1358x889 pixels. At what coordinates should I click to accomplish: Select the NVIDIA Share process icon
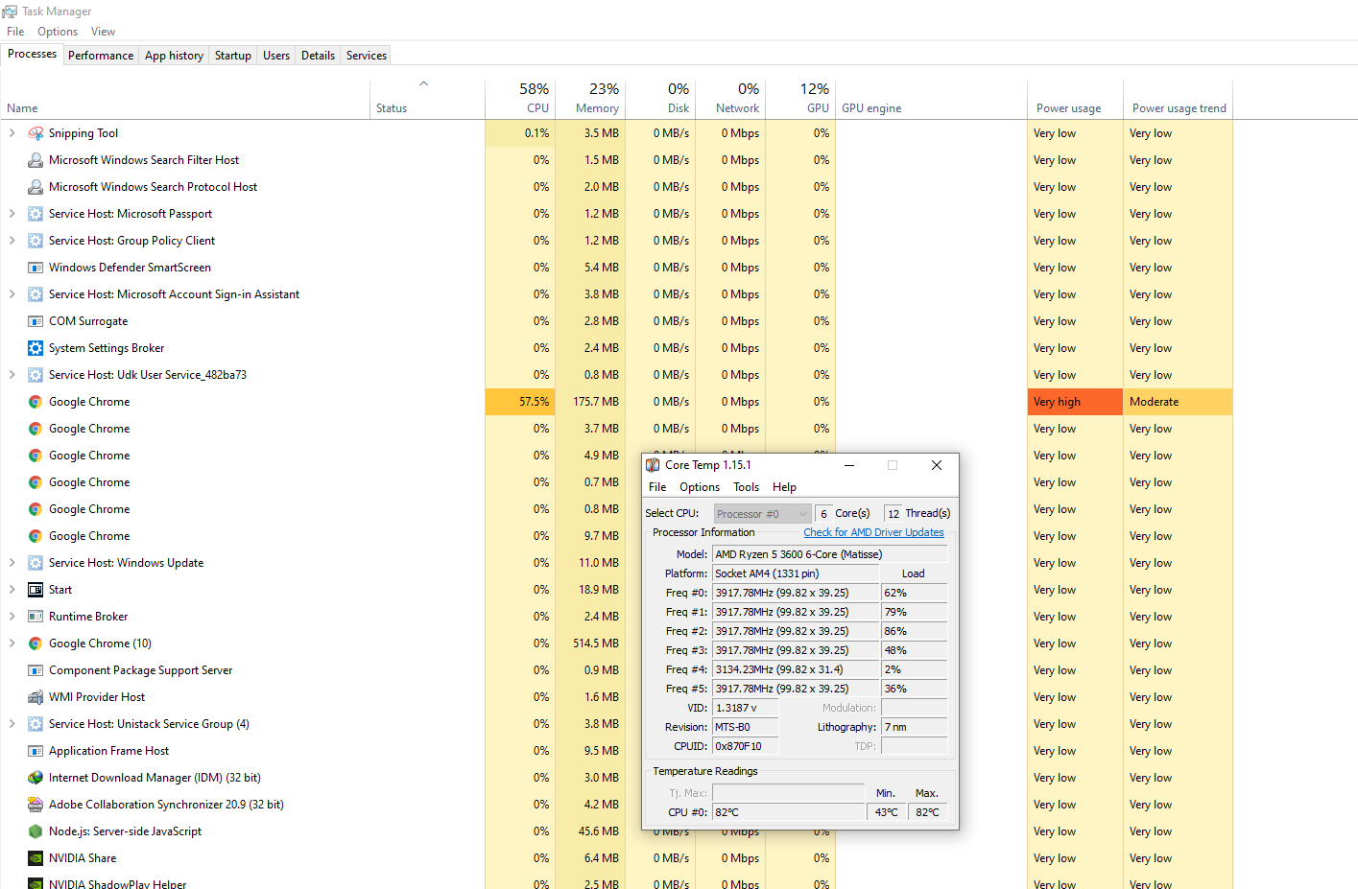pyautogui.click(x=36, y=858)
